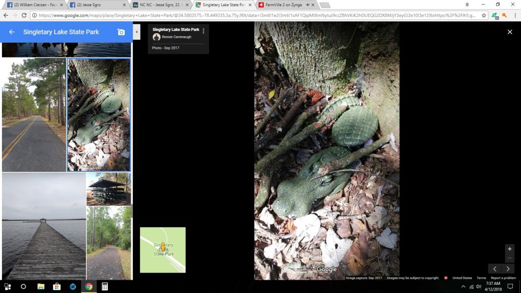The width and height of the screenshot is (521, 293).
Task: Collapse the side photo panel
Action: point(136,32)
